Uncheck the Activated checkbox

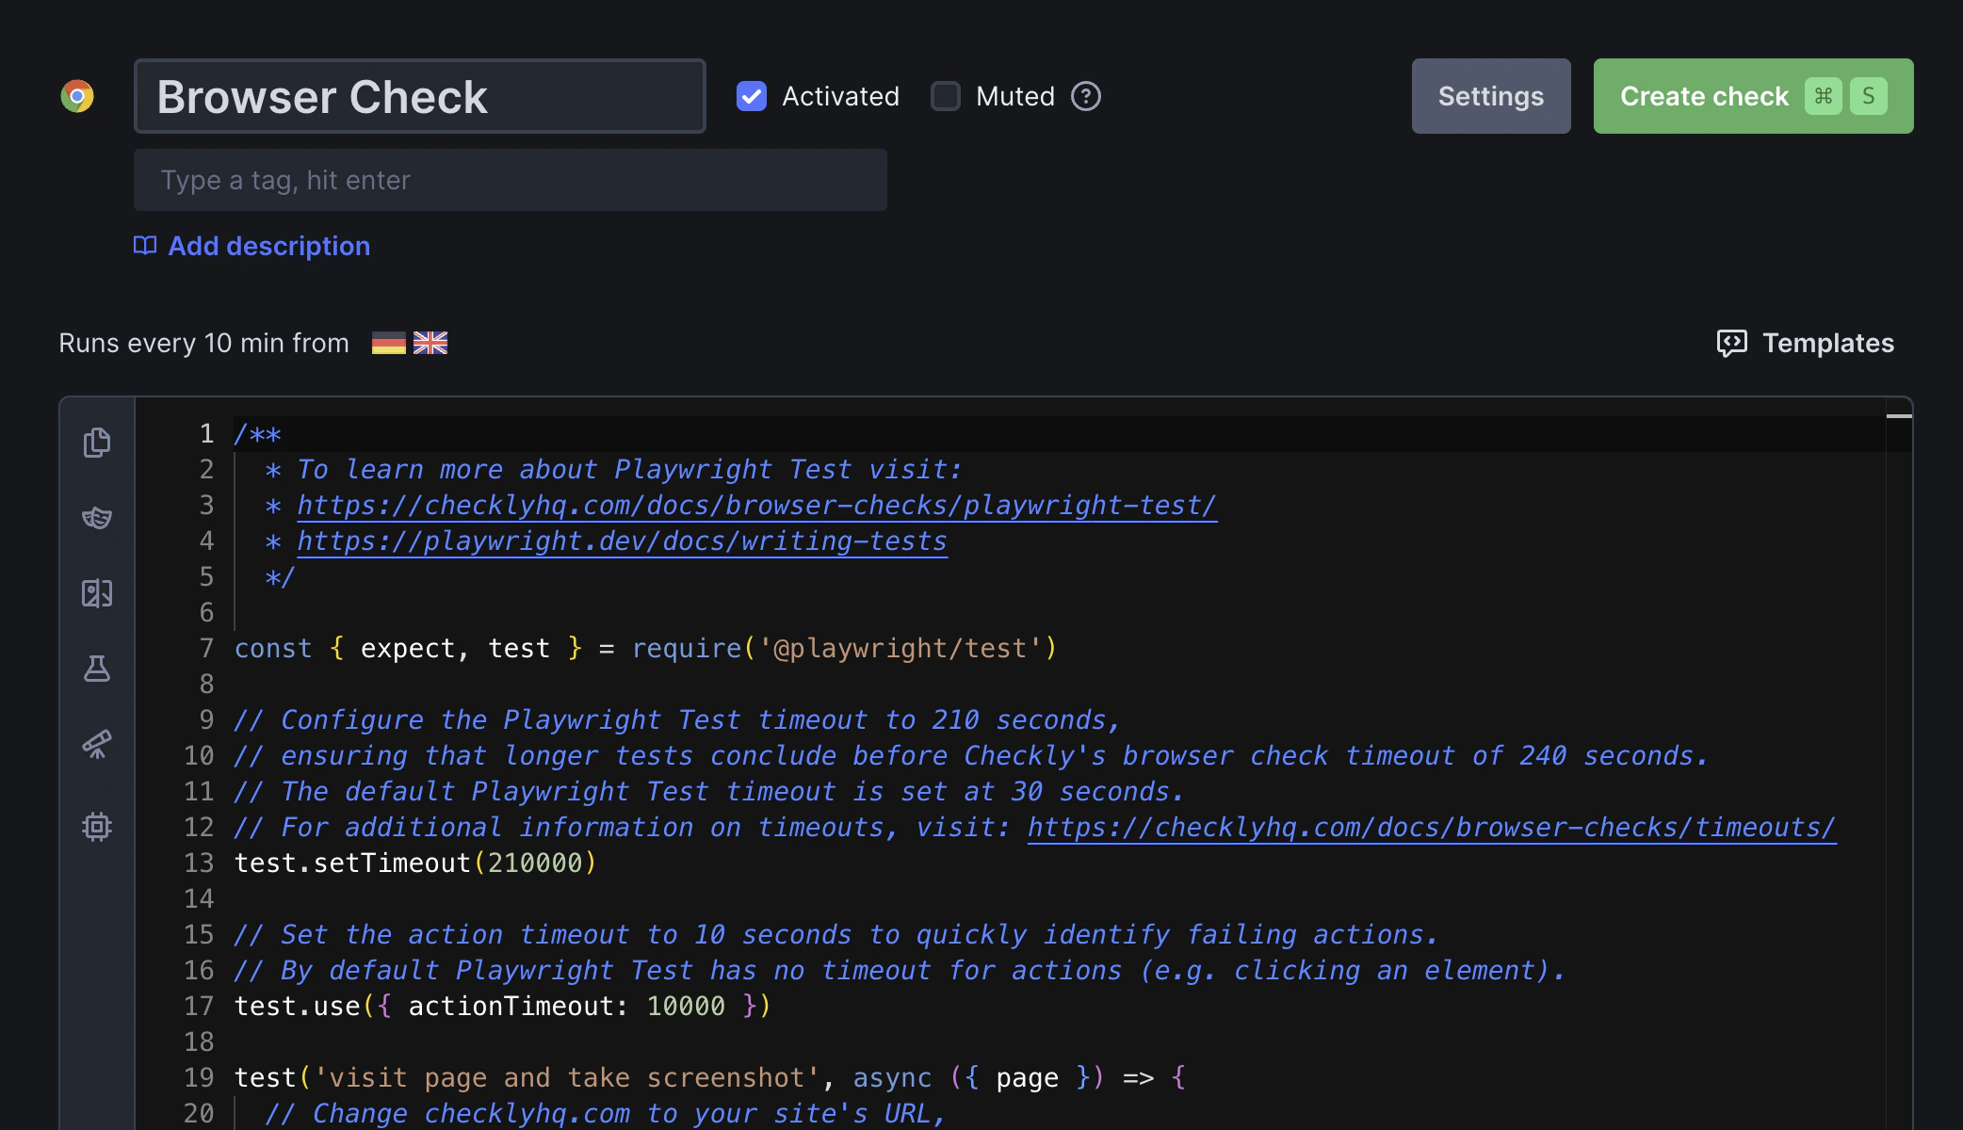pos(751,95)
